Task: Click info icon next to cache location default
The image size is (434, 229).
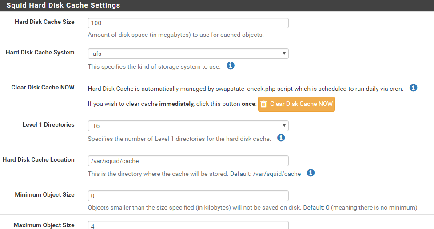Action: [311, 173]
